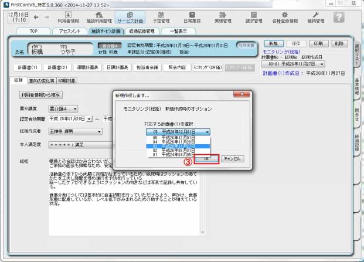Screen dimensions: 364x262
Task: Expand the 要介護度 dropdown
Action: pyautogui.click(x=75, y=109)
